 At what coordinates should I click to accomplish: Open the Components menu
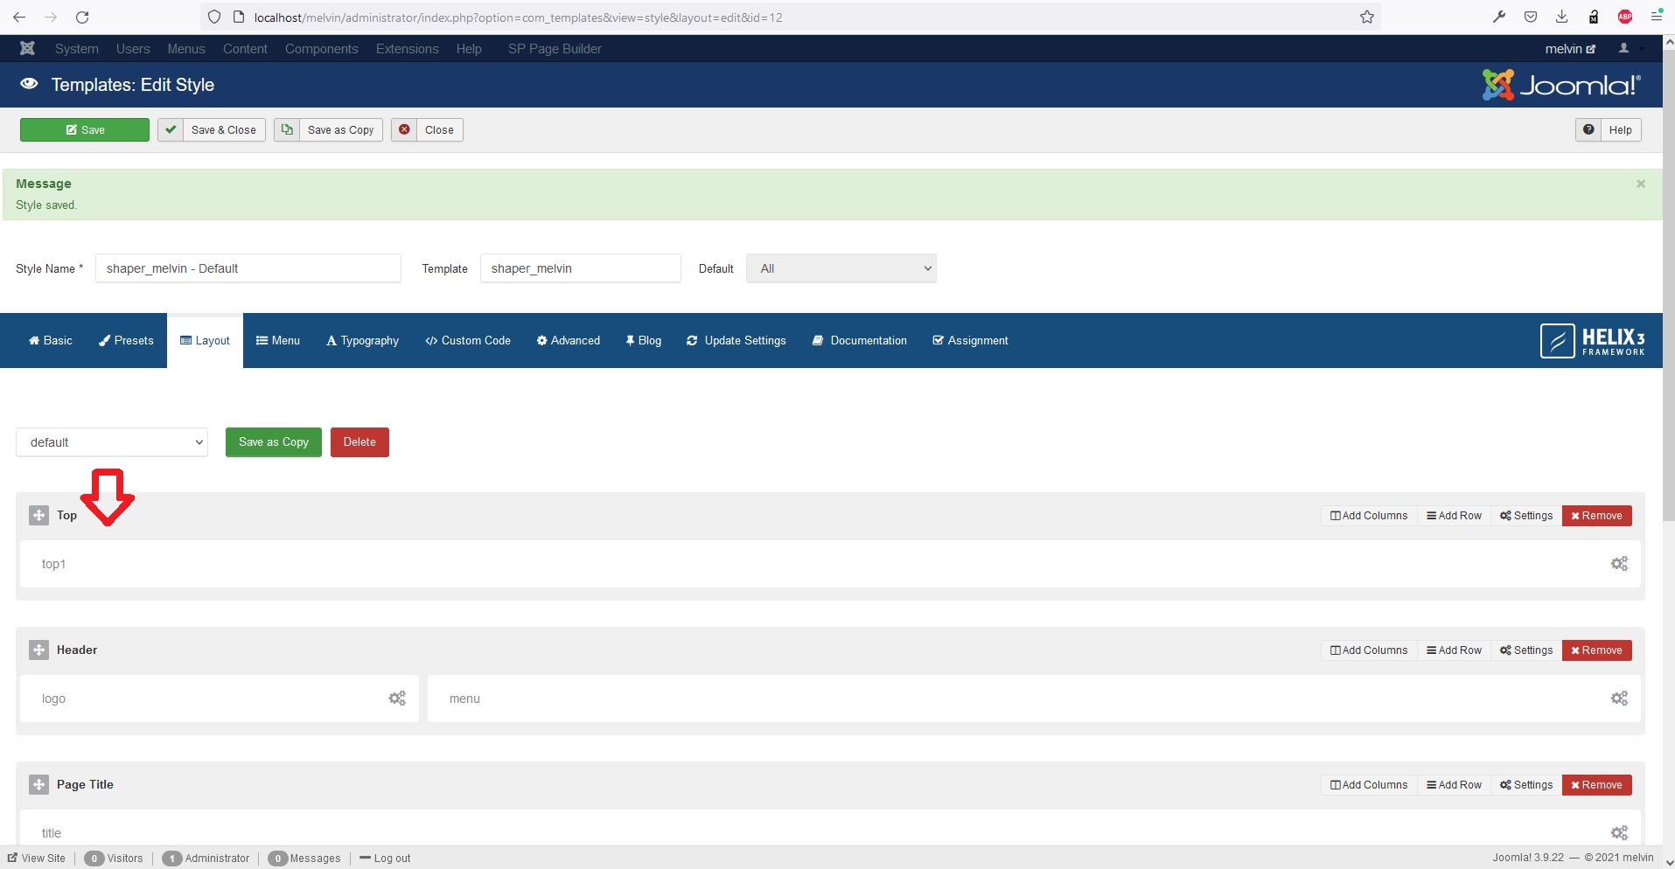pyautogui.click(x=321, y=49)
